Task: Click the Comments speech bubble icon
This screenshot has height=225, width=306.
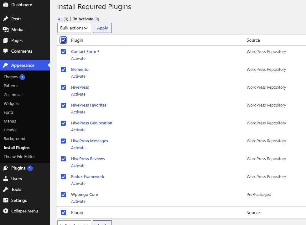Action: pos(6,51)
